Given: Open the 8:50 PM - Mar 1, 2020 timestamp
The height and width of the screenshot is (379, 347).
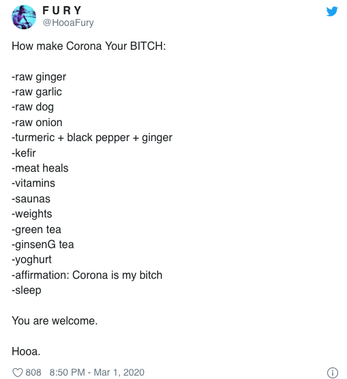Looking at the screenshot, I should (x=97, y=372).
